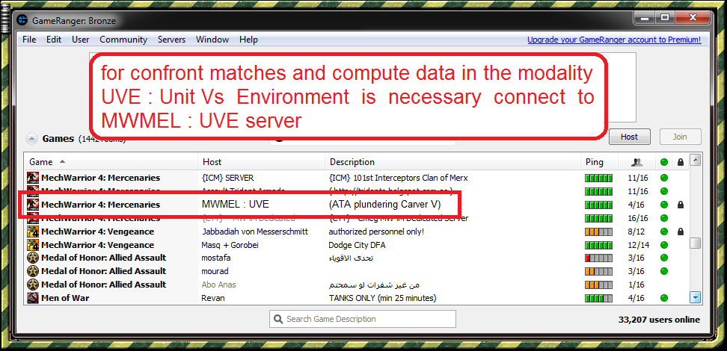Sort by the Ping column header
Viewport: 727px width, 351px height.
(x=599, y=162)
